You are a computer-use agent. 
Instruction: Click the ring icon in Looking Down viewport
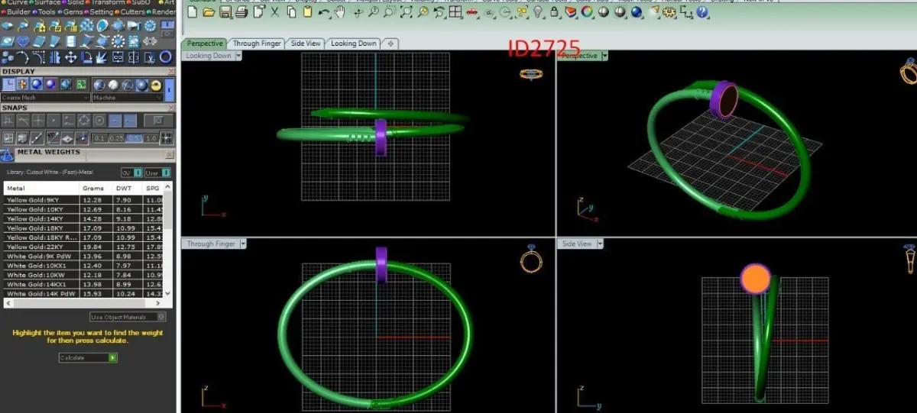coord(530,74)
